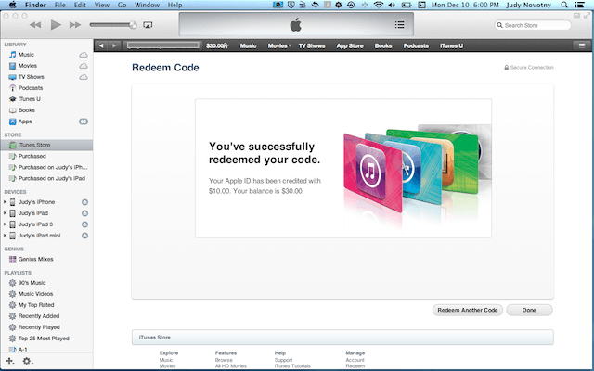This screenshot has width=594, height=371.
Task: Click the sync icon beside Judy's iPad 3
Action: click(84, 224)
